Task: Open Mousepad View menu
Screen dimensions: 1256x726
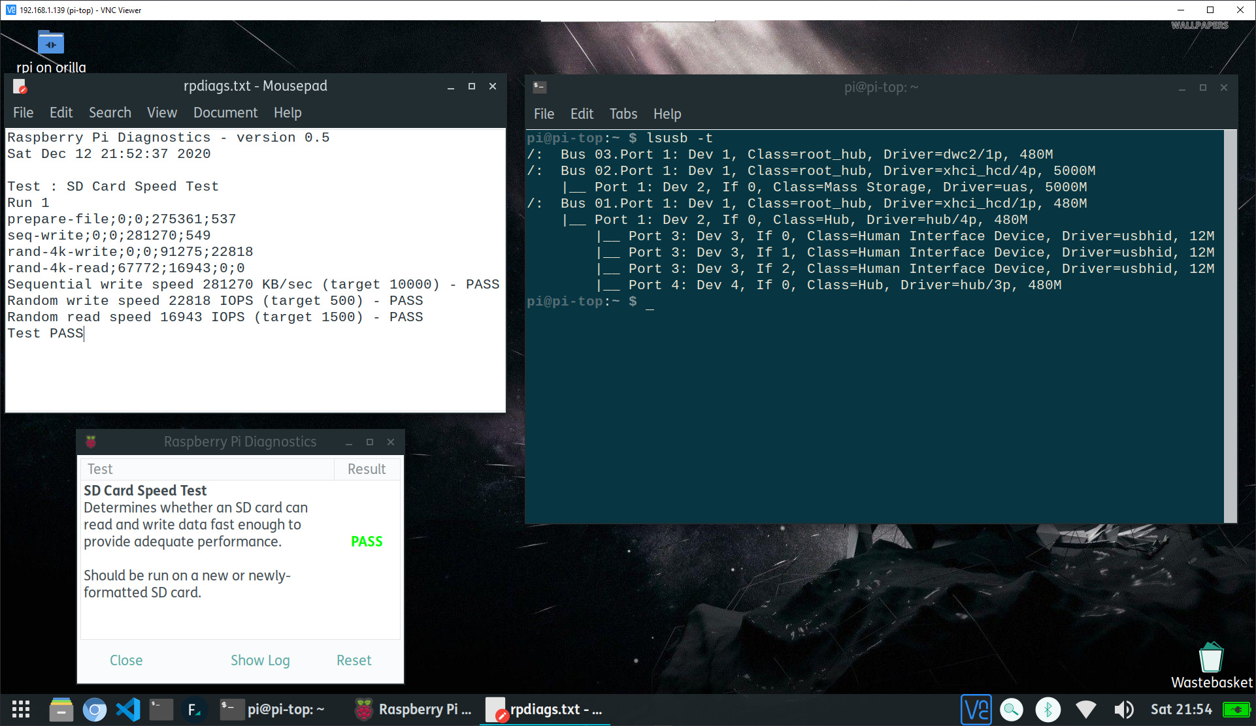Action: point(162,113)
